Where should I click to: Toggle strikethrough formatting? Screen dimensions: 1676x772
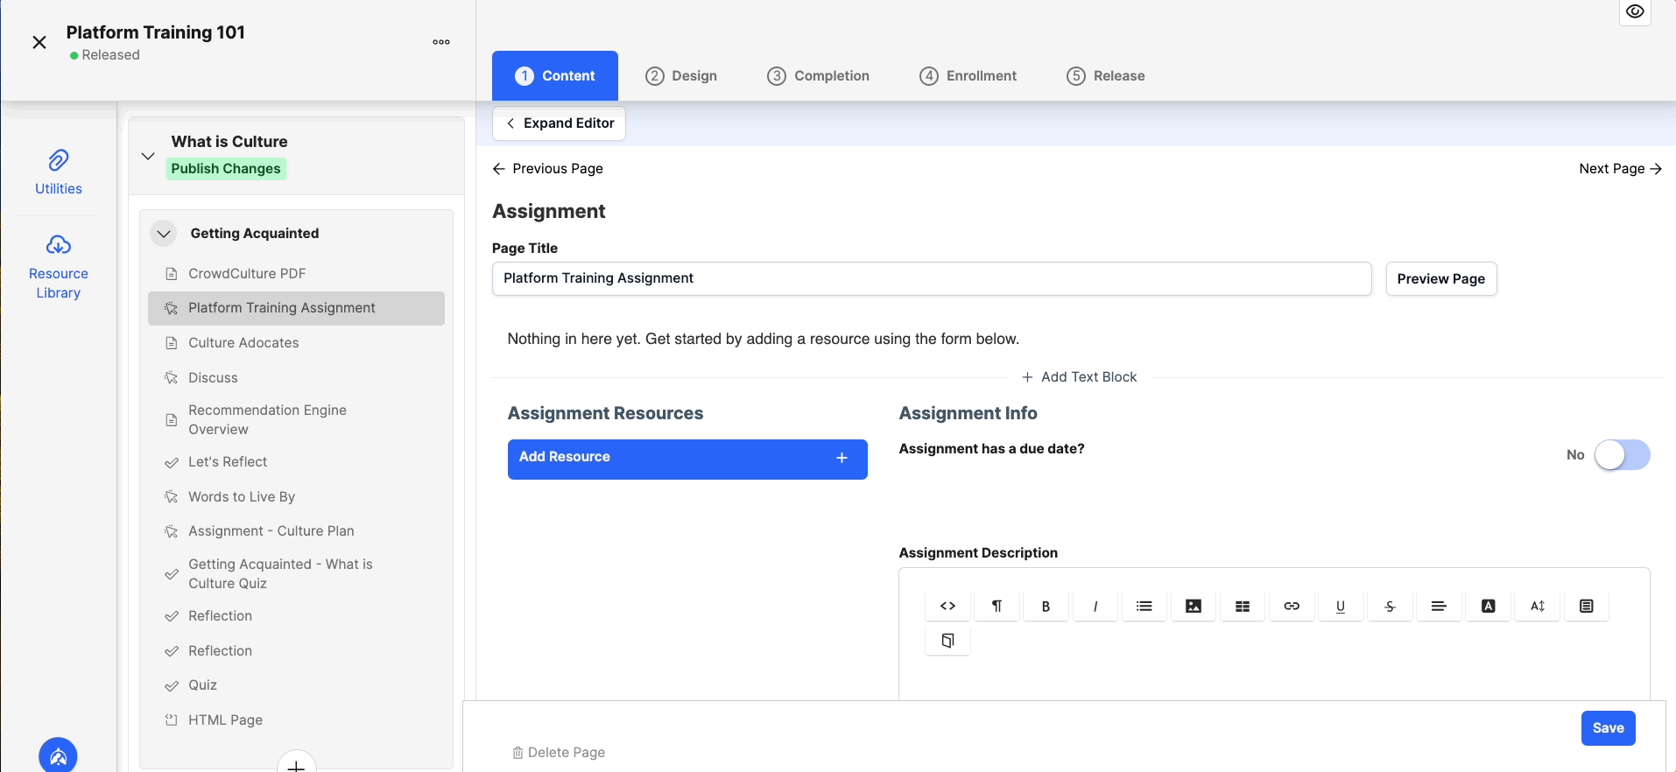coord(1389,606)
